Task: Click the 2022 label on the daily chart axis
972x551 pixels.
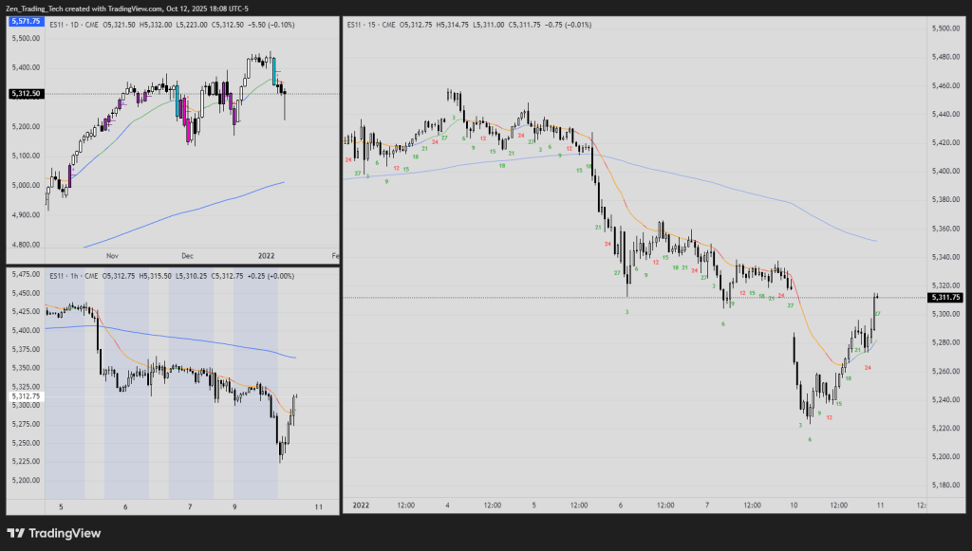Action: coord(269,256)
